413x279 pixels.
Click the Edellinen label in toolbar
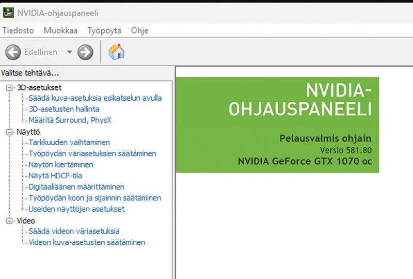41,52
